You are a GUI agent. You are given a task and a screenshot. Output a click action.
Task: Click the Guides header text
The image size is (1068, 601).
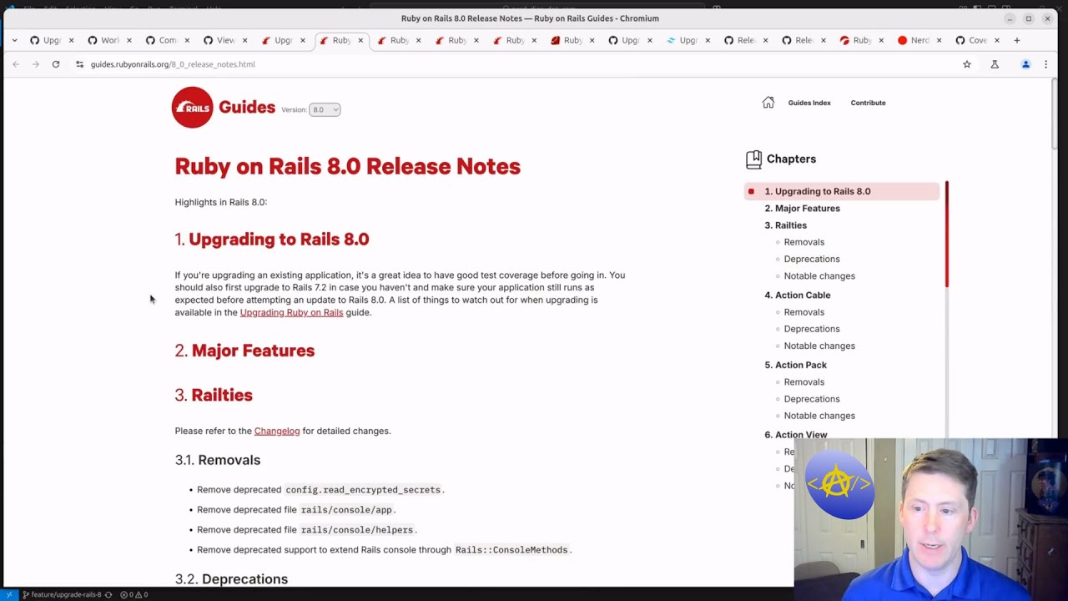pyautogui.click(x=247, y=107)
